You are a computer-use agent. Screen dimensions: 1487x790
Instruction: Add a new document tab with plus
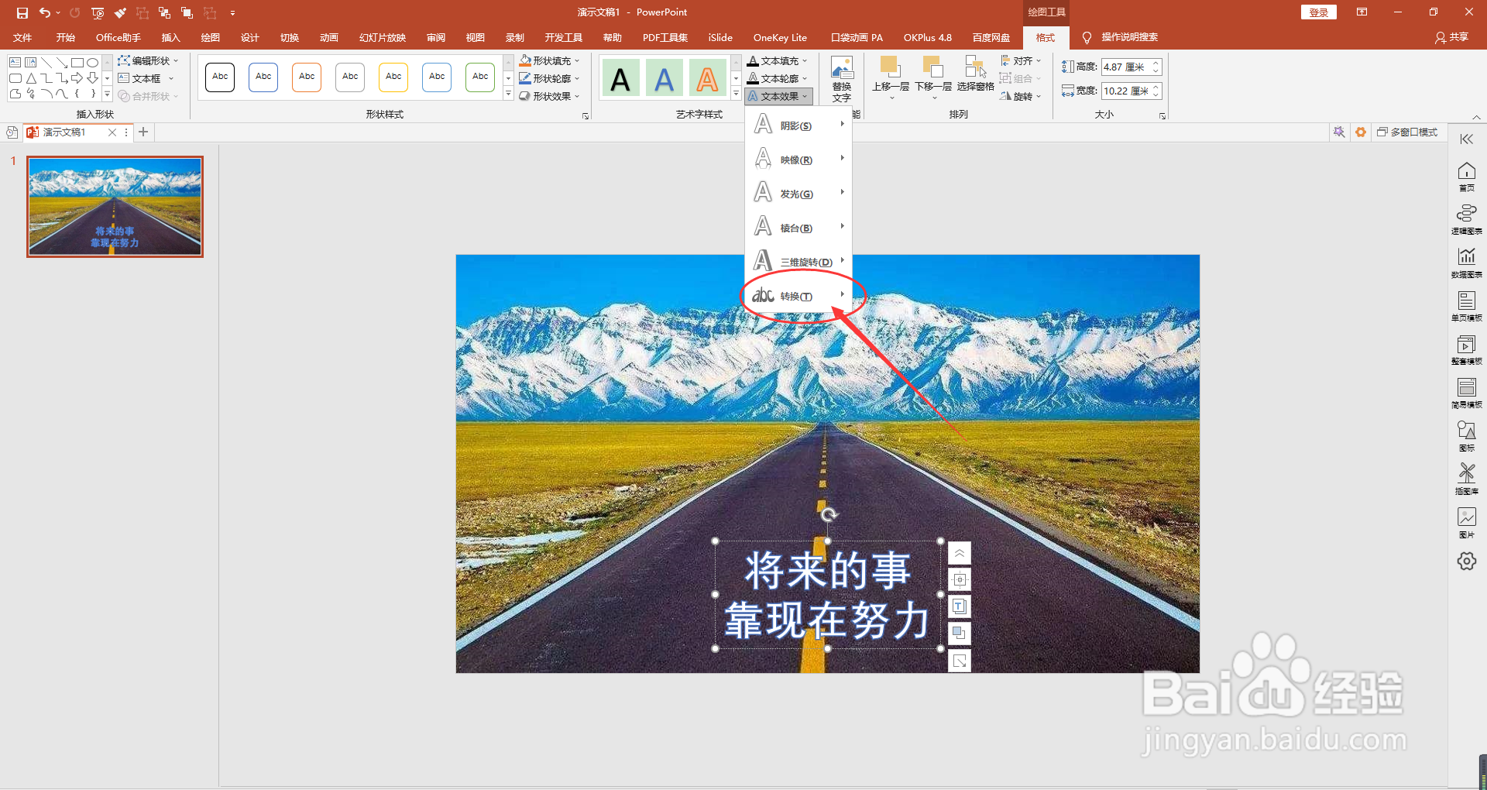143,132
